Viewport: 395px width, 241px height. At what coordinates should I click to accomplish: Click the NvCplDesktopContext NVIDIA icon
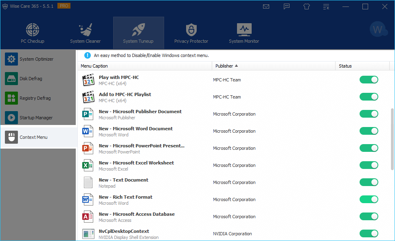click(x=88, y=234)
